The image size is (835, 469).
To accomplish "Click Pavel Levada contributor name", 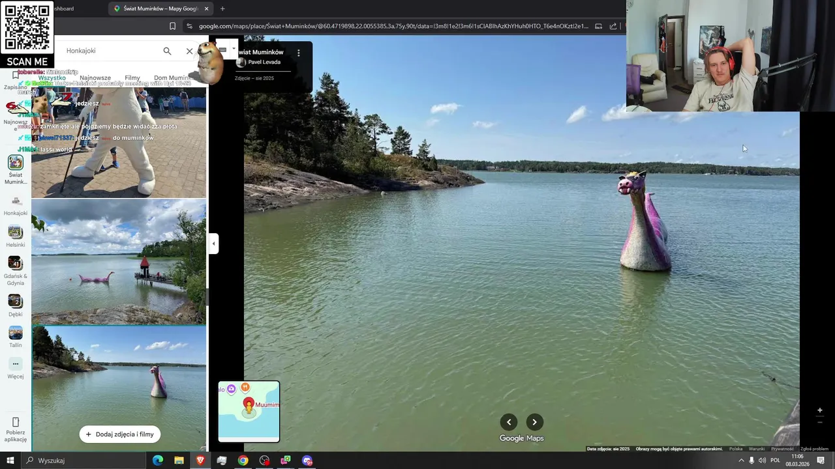I will click(x=264, y=63).
